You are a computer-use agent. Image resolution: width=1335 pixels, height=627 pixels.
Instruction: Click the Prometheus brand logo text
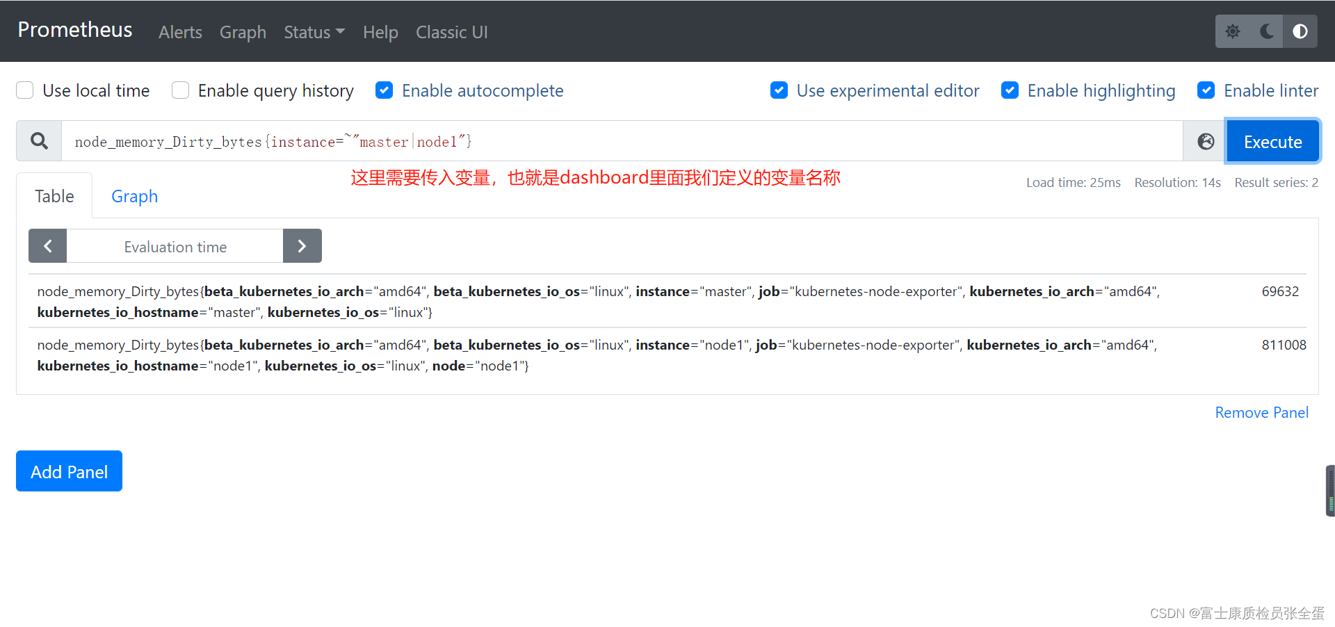pyautogui.click(x=75, y=30)
